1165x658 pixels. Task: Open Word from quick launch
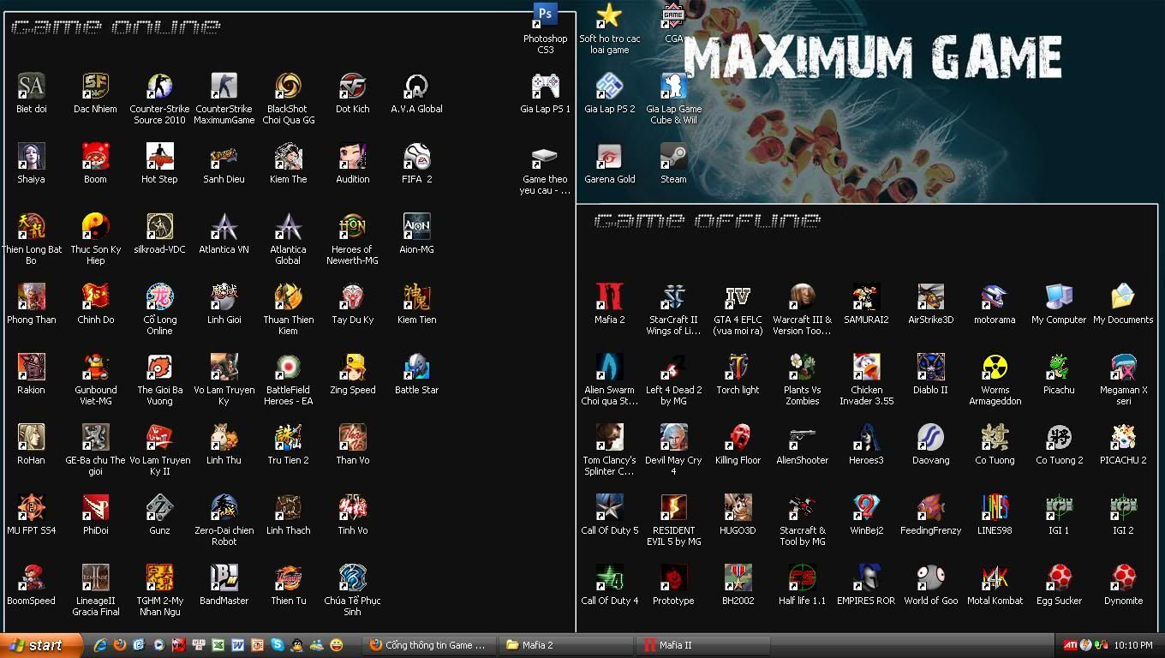[x=238, y=645]
